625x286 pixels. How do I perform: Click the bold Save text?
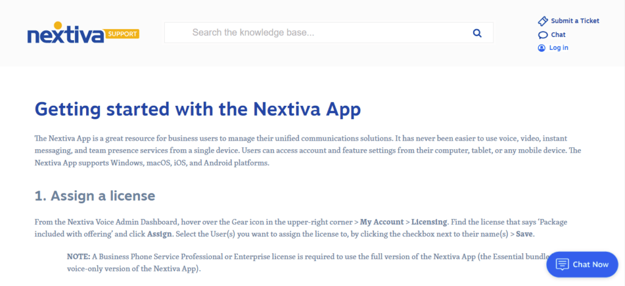524,234
